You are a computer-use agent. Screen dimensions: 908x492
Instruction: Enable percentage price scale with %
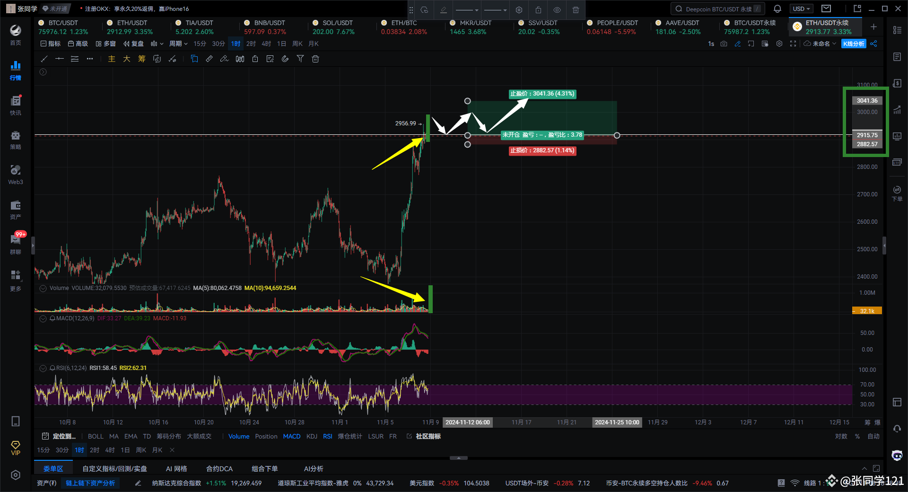857,436
